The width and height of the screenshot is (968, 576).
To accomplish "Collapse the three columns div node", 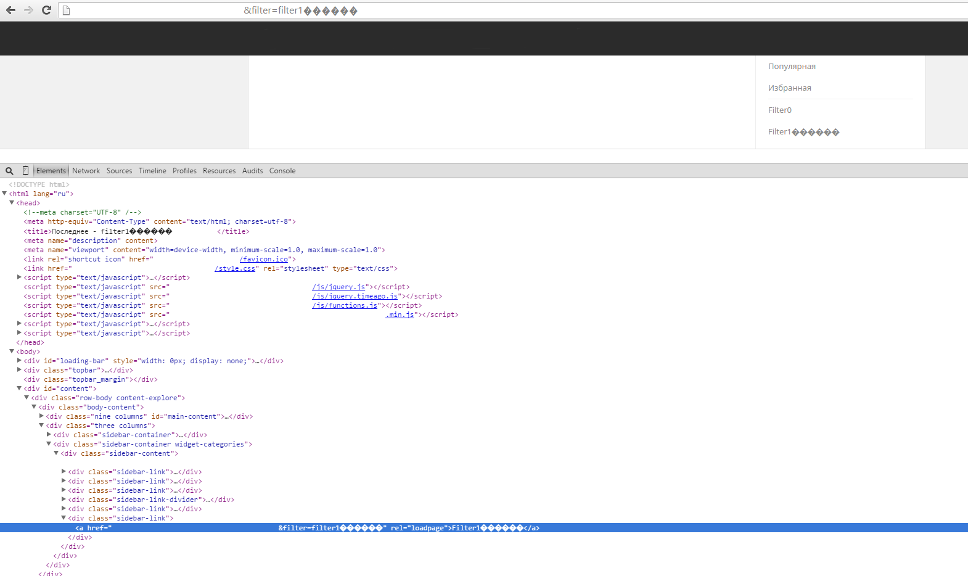I will tap(41, 426).
